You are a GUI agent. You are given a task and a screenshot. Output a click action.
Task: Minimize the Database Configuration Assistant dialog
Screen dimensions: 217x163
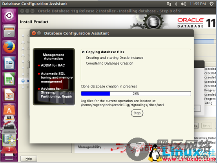tap(39, 33)
